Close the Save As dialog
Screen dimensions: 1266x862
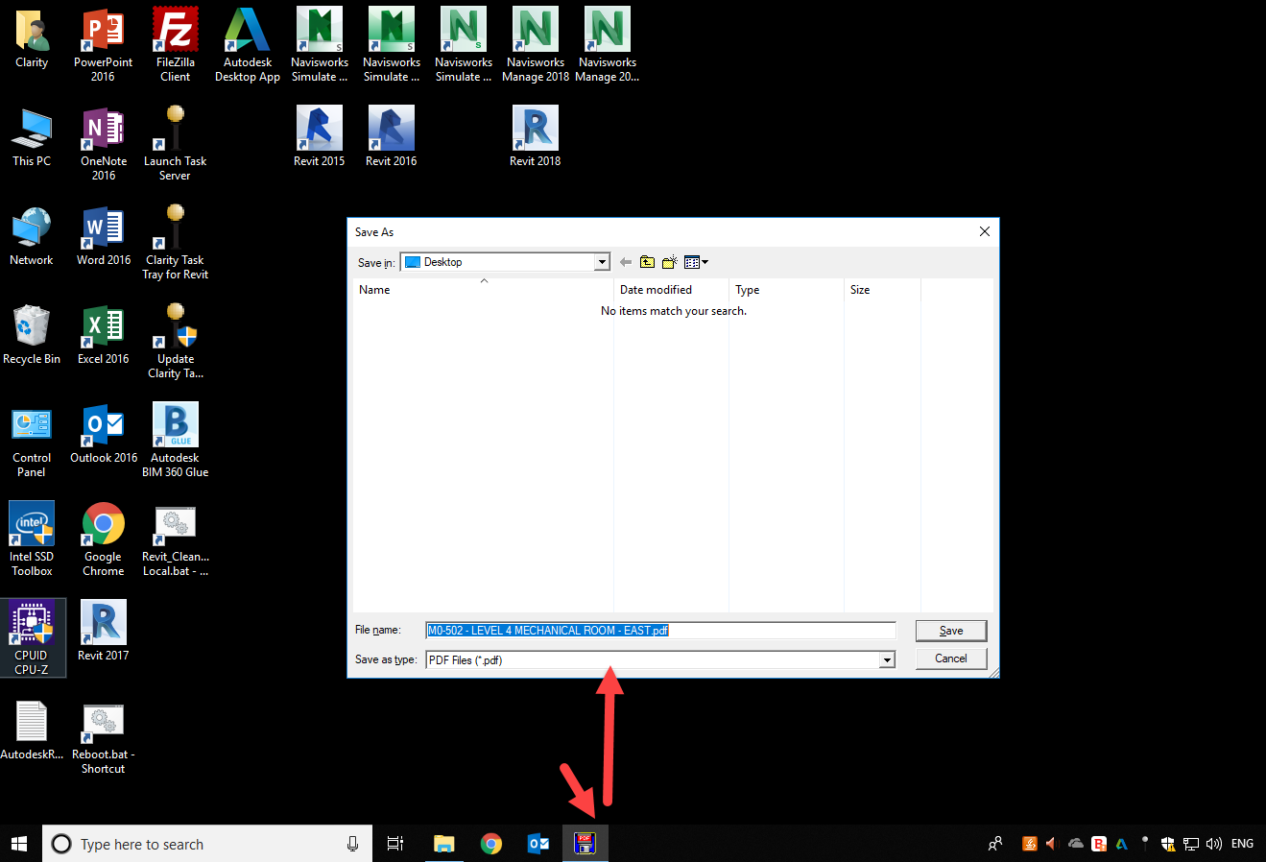(984, 231)
